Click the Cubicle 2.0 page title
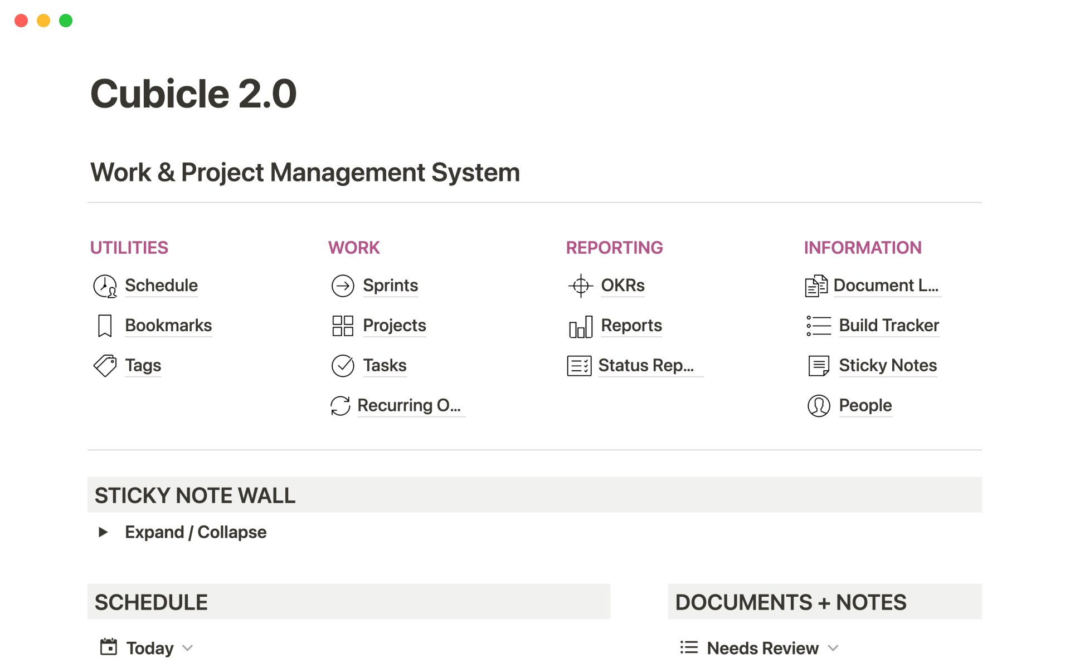The height and width of the screenshot is (668, 1070). pos(193,94)
